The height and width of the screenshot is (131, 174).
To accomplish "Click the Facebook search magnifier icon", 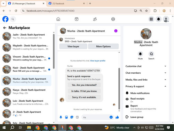I will 13,19.
